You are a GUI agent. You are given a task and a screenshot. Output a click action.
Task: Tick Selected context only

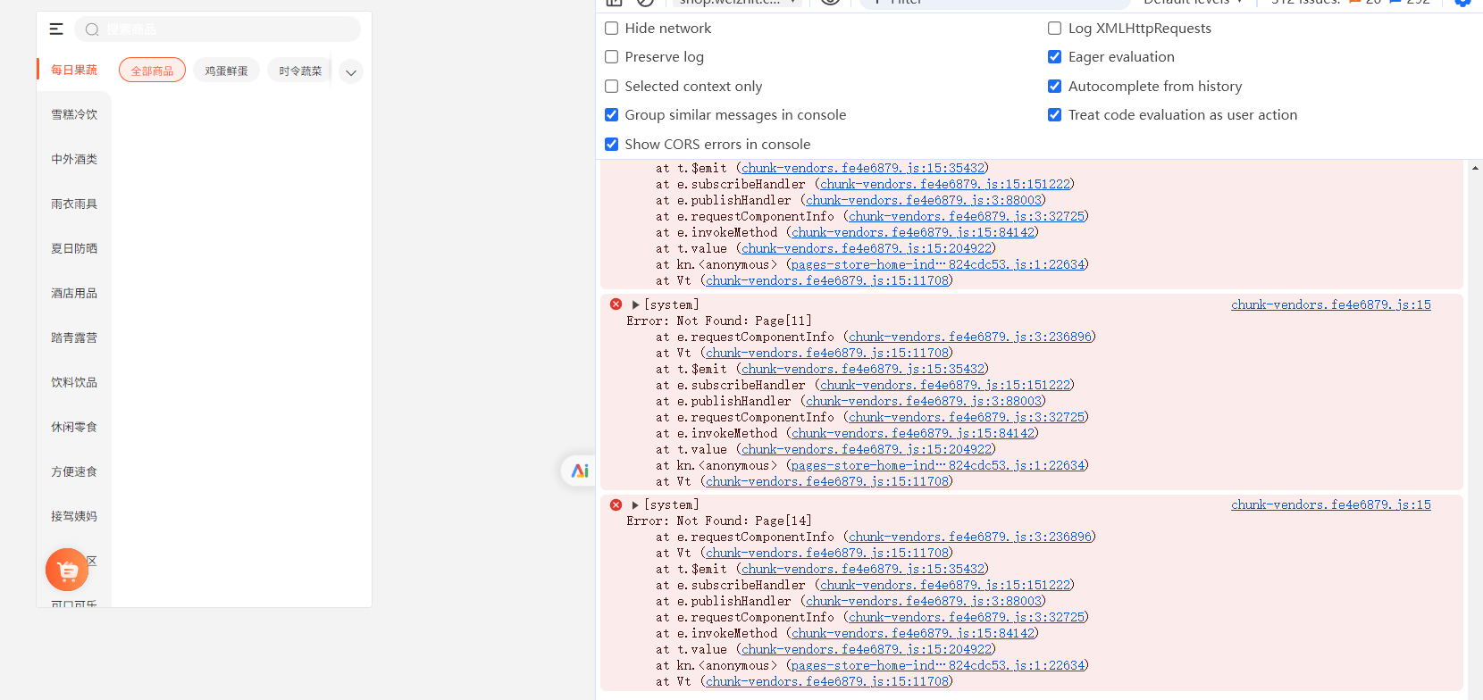tap(612, 87)
